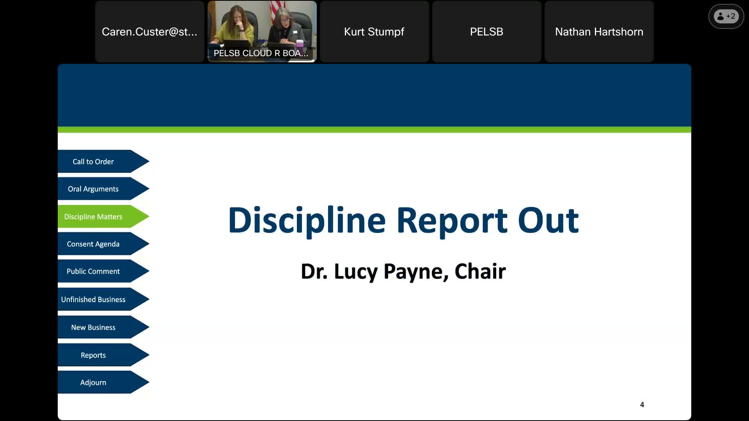Click slide page number 4
This screenshot has width=749, height=421.
click(x=642, y=405)
